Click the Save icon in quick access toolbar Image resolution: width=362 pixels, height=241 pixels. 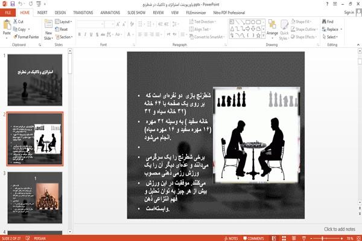coord(13,4)
